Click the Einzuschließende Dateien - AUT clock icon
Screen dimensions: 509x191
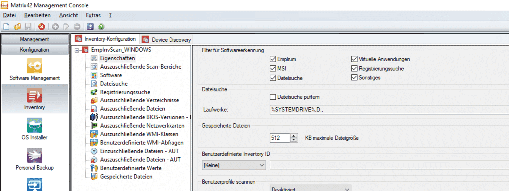pyautogui.click(x=94, y=151)
